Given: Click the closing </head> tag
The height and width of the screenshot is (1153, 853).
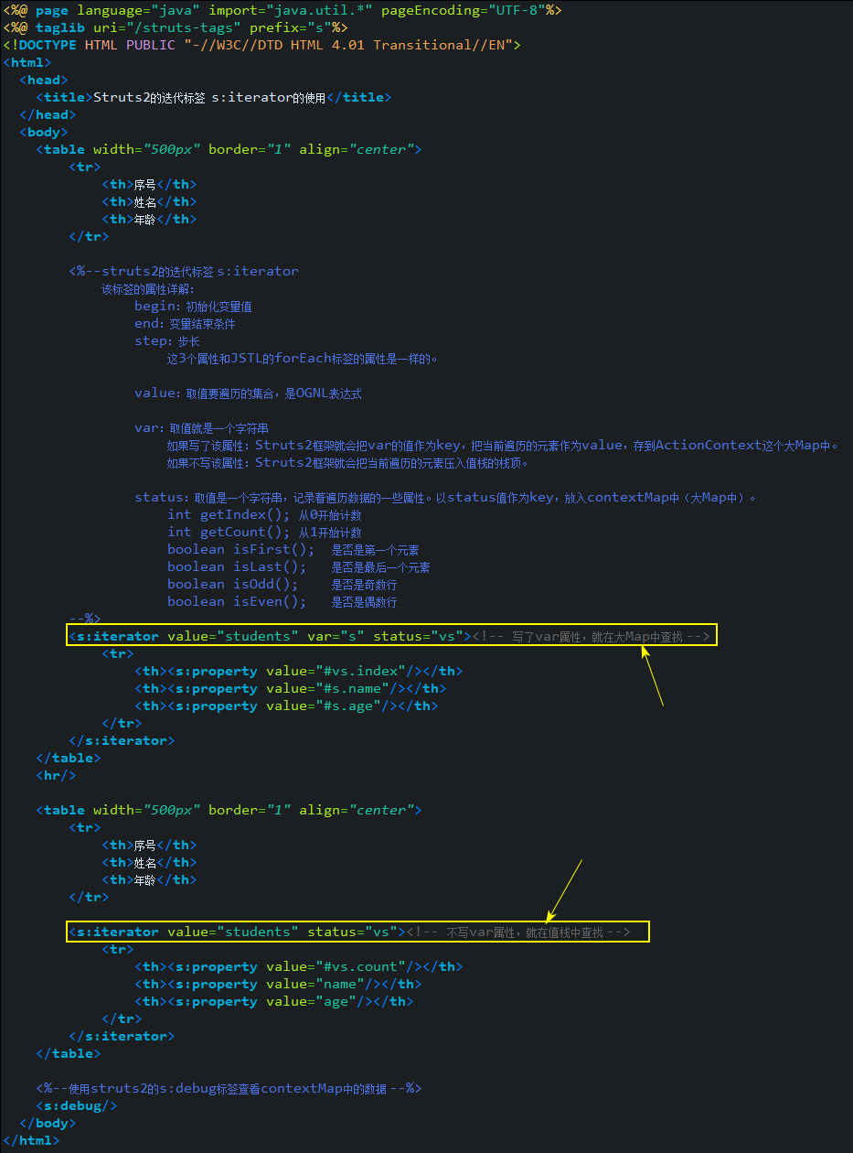Looking at the screenshot, I should click(48, 114).
